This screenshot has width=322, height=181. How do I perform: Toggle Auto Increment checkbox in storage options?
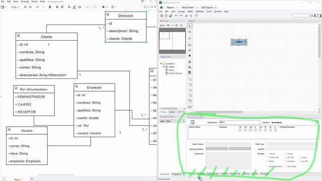tap(268, 166)
